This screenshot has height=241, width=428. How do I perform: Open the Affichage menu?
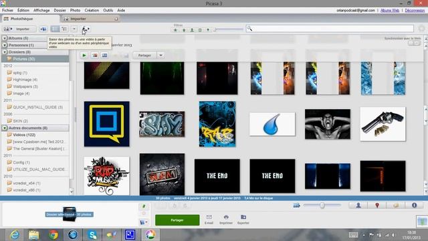point(41,11)
